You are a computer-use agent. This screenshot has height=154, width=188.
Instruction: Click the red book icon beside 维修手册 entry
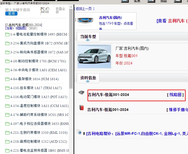(82, 108)
